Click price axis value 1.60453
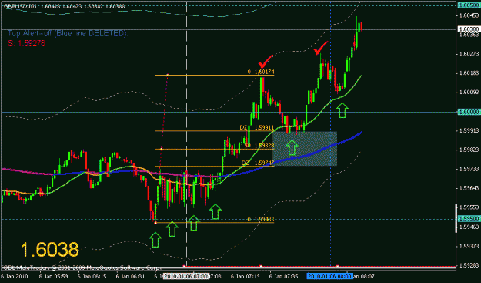Screen dimensions: 481x283 (469, 15)
